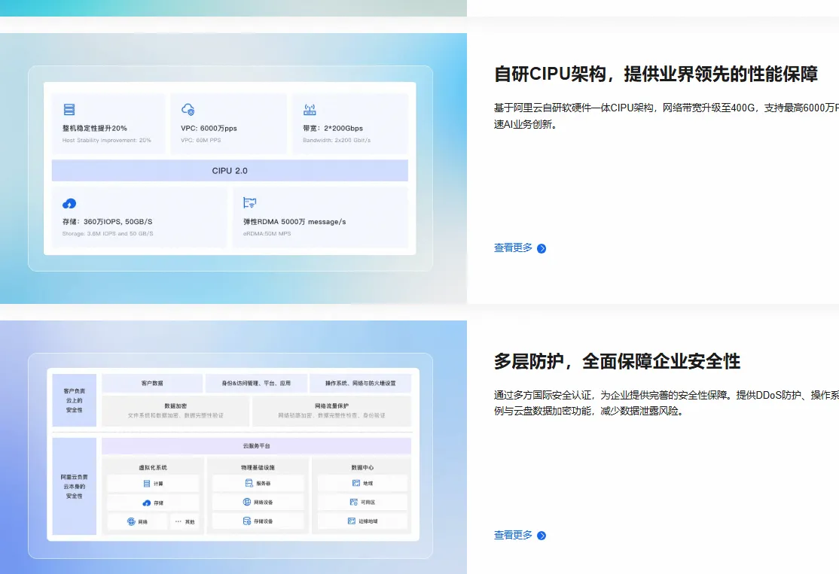Click the 计算 compute icon under 虚拟化系统
Screen dimensions: 839x574
point(147,484)
